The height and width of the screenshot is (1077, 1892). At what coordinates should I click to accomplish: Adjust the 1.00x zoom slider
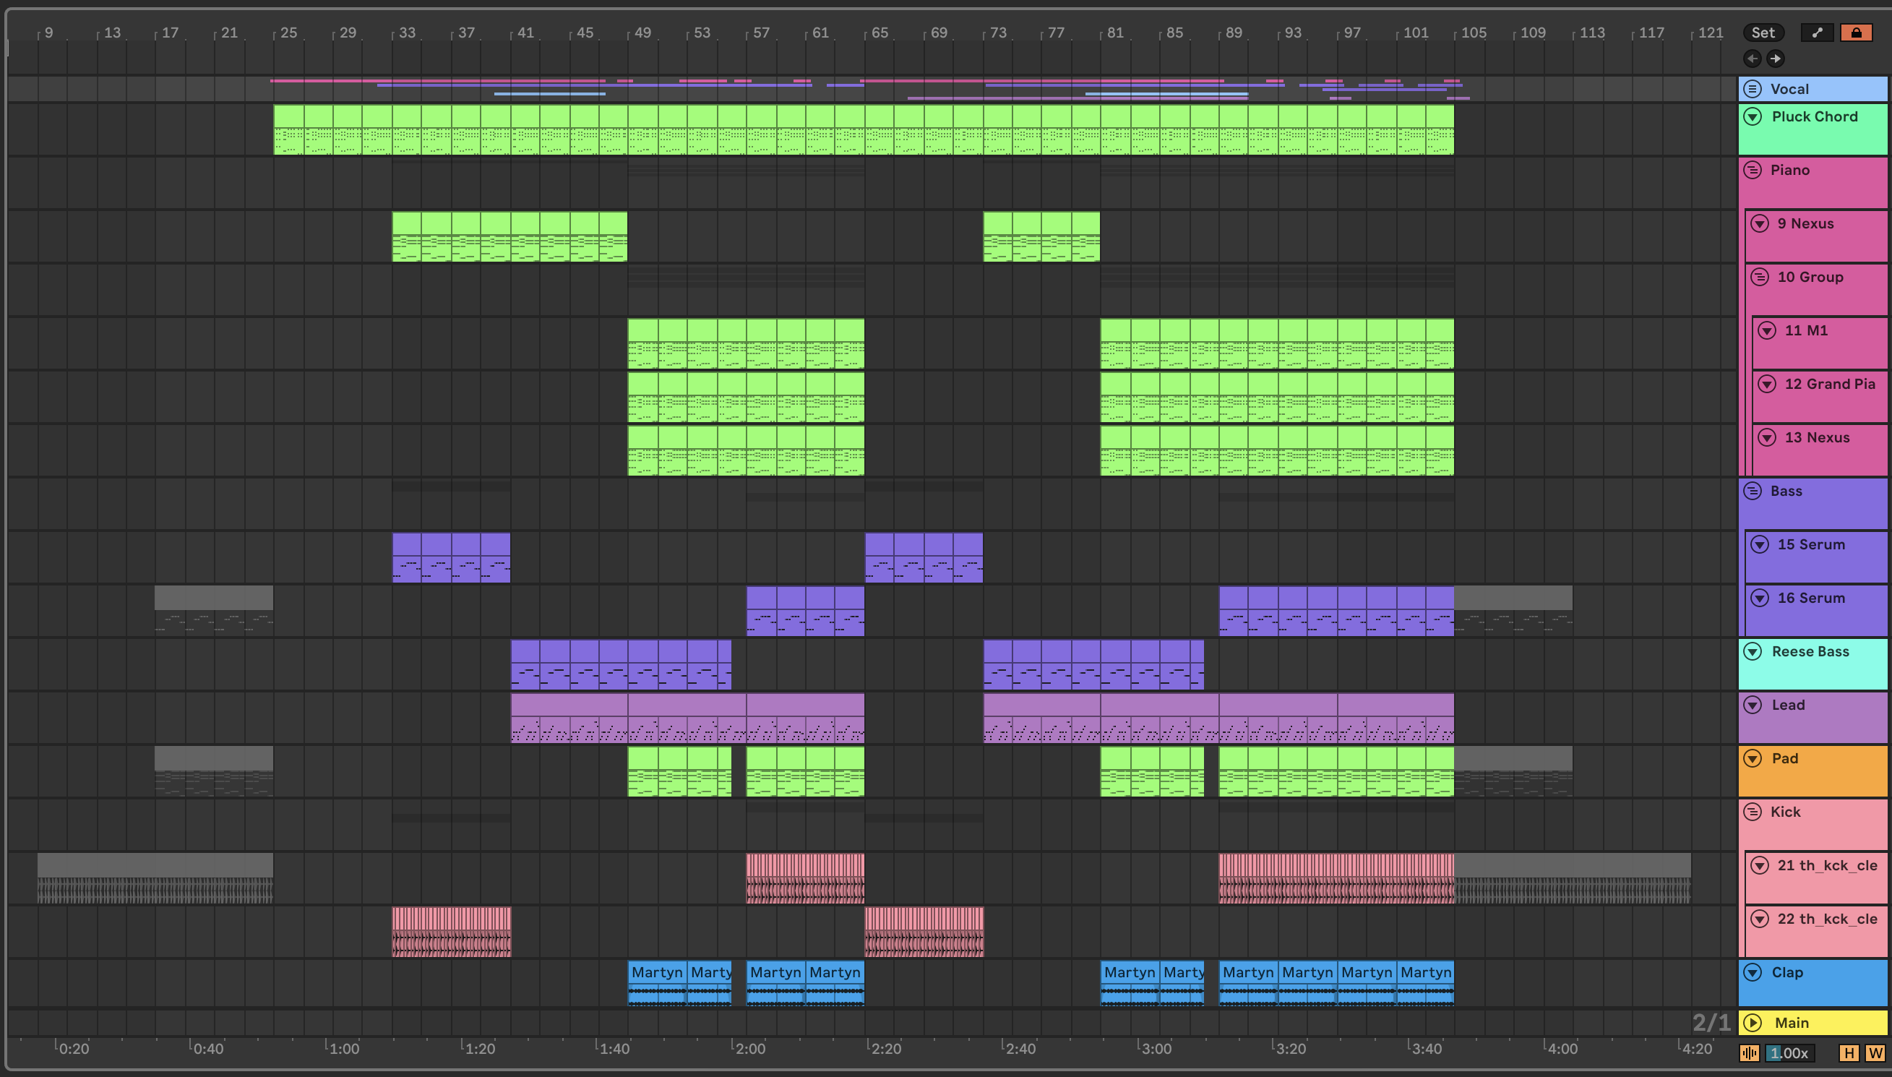[x=1789, y=1053]
